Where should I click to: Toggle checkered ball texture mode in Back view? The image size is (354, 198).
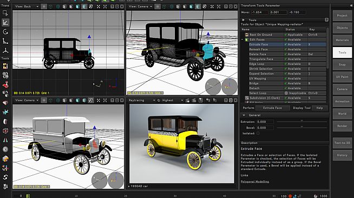coord(91,6)
